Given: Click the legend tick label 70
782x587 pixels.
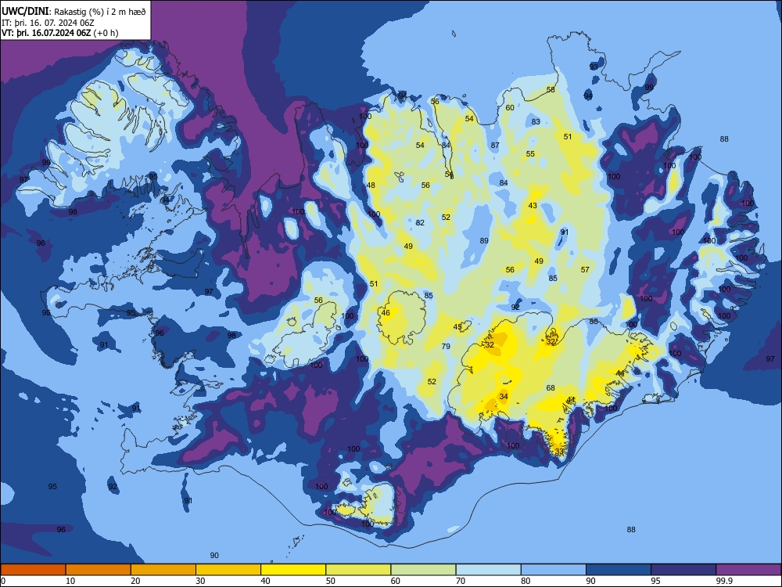Looking at the screenshot, I should (461, 581).
